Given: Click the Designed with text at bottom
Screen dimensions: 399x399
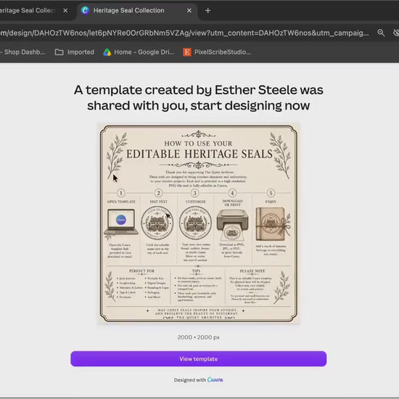Looking at the screenshot, I should click(x=190, y=380).
